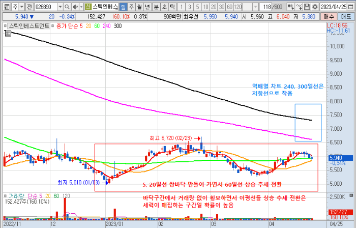Toggle the small square before 스틱인베스트먼트 legend
Image resolution: width=356 pixels, height=228 pixels.
click(5, 26)
